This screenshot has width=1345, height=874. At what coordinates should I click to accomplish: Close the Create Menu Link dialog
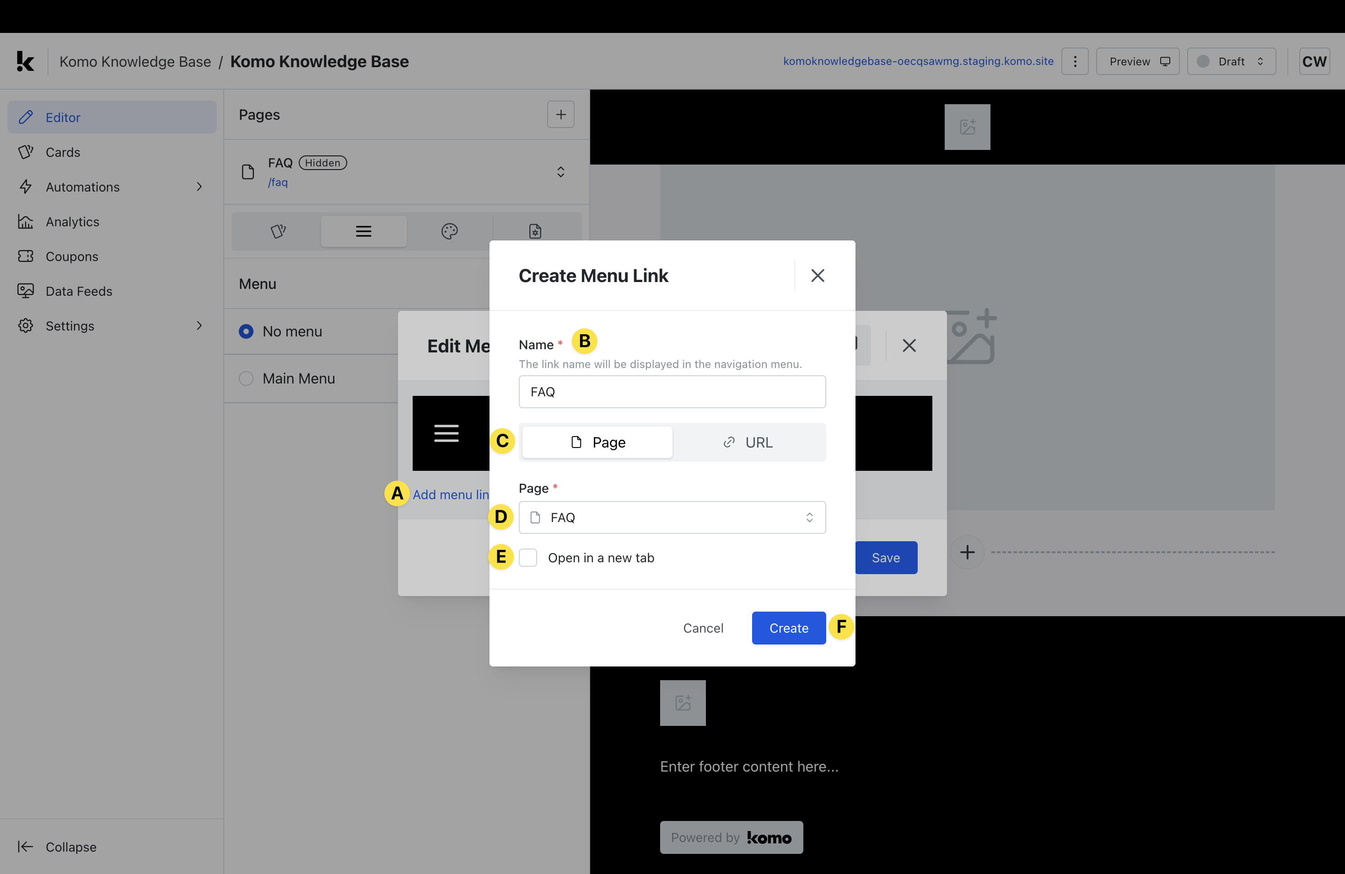pos(817,276)
